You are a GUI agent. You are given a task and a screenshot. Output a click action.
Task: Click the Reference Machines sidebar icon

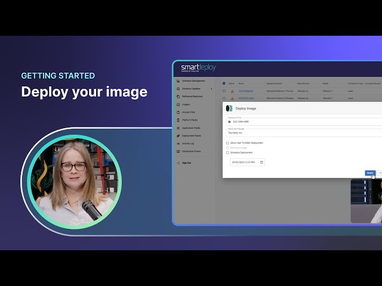coord(178,97)
